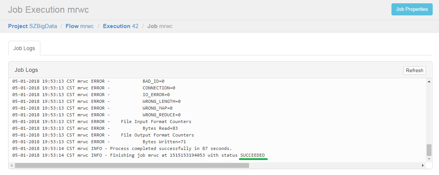Click the Job mrwc breadcrumb item
Image resolution: width=439 pixels, height=175 pixels.
coord(160,26)
